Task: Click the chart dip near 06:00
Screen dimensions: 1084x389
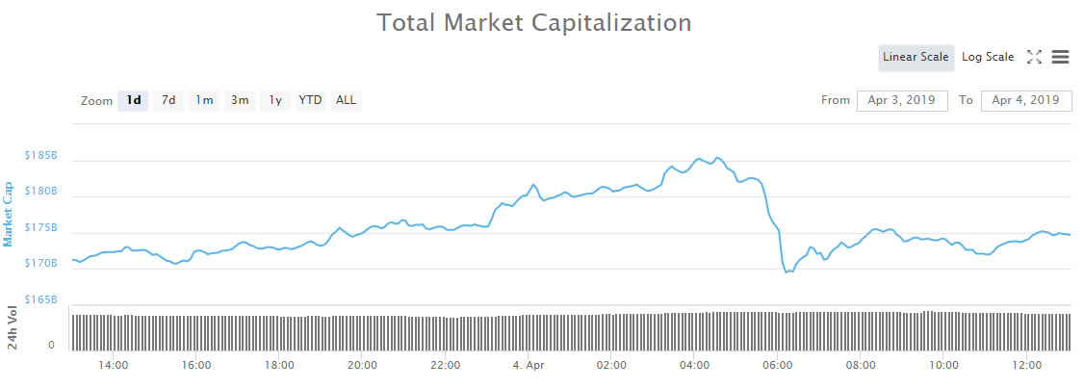Action: 787,272
